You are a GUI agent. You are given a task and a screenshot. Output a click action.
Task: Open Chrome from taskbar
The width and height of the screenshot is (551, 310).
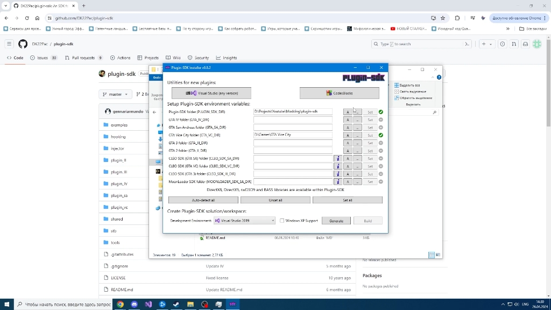(120, 305)
